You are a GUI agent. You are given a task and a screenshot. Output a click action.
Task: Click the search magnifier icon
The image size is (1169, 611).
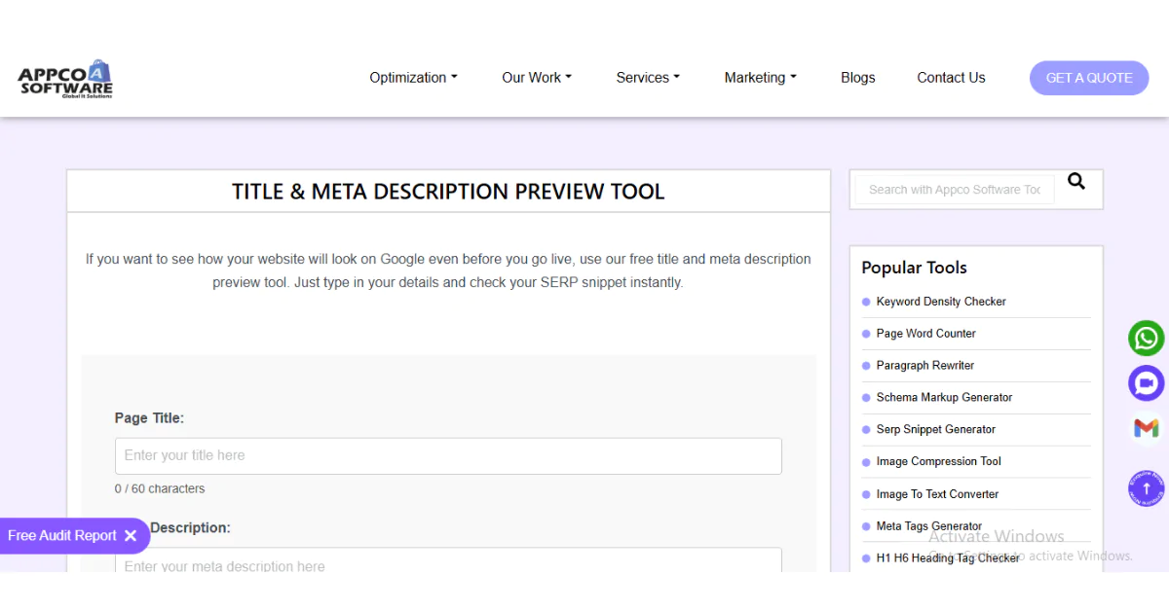[1075, 181]
